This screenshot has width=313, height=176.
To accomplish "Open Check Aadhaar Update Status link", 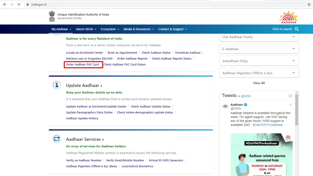I will [x=150, y=106].
